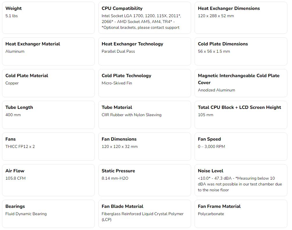The height and width of the screenshot is (230, 292).
Task: Click the Tube Length card
Action: pyautogui.click(x=48, y=115)
